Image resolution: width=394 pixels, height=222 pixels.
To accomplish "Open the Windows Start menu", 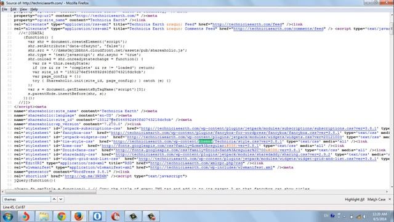I will pyautogui.click(x=8, y=216).
